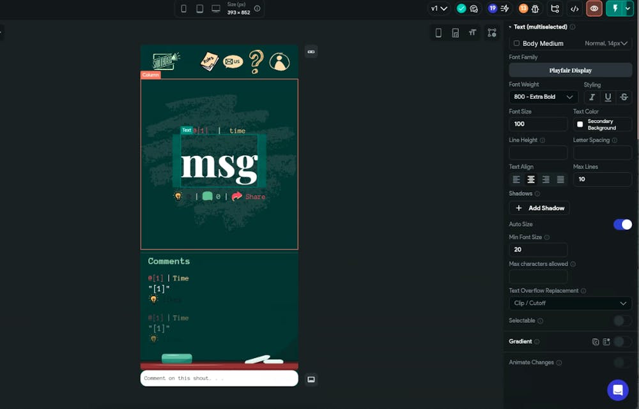Click the lightning bolt run button

click(615, 9)
